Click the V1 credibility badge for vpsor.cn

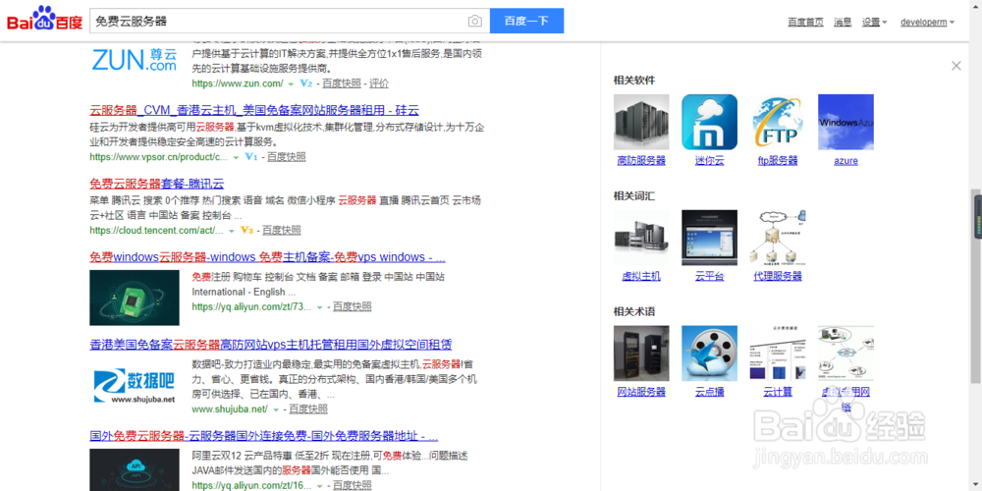click(x=251, y=157)
